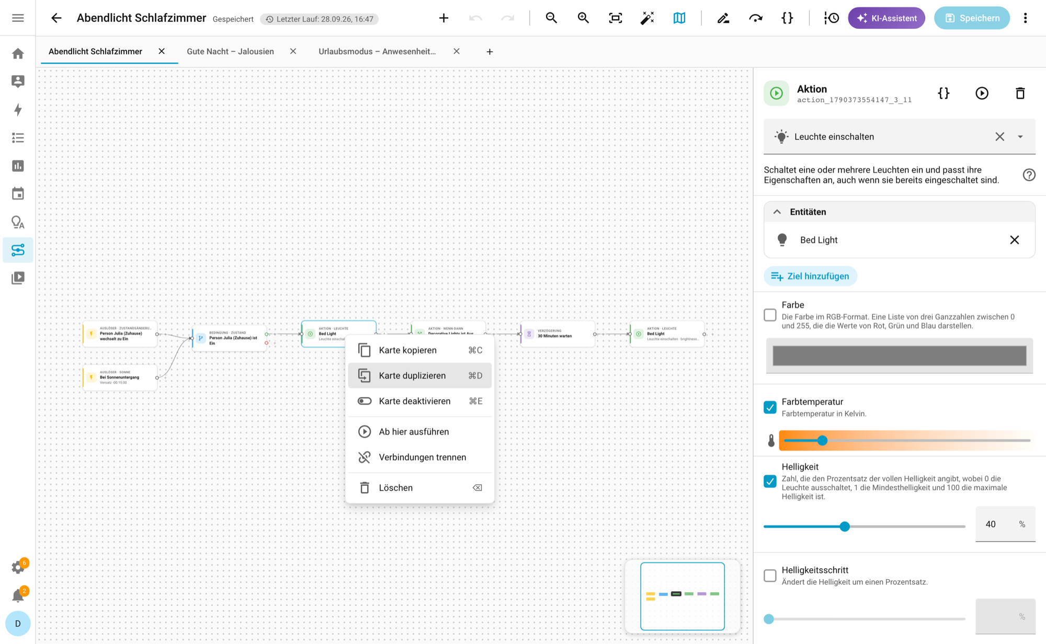
Task: Select the 30 Minuten warten delay card
Action: pos(558,334)
